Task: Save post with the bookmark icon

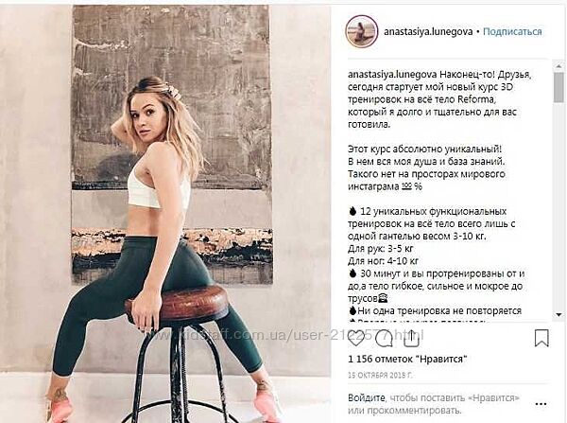Action: pos(541,338)
